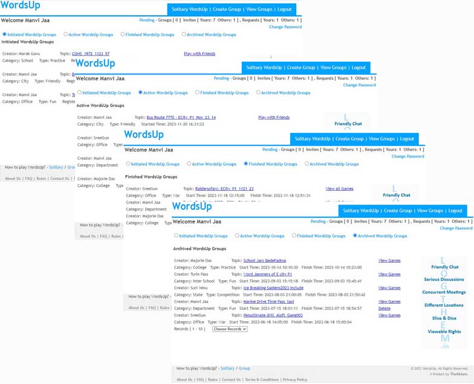The height and width of the screenshot is (384, 474).
Task: Click Play with Friends in Active Groups window
Action: click(x=274, y=117)
